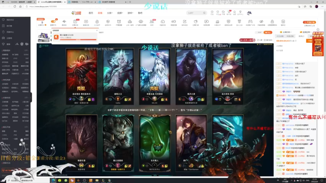The image size is (326, 183).
Task: Click the share link above the video
Action: (x=260, y=40)
